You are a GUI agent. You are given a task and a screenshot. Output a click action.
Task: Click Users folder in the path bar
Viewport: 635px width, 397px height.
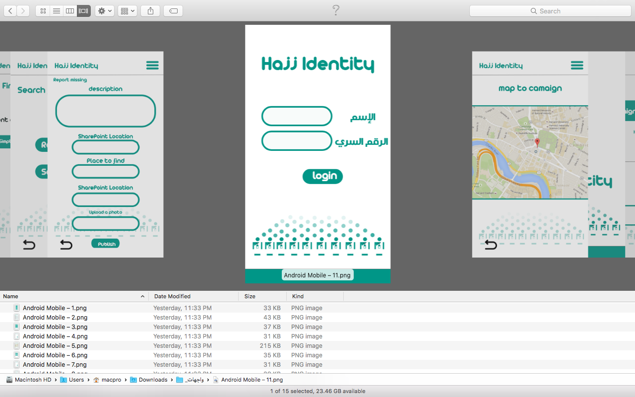point(72,380)
